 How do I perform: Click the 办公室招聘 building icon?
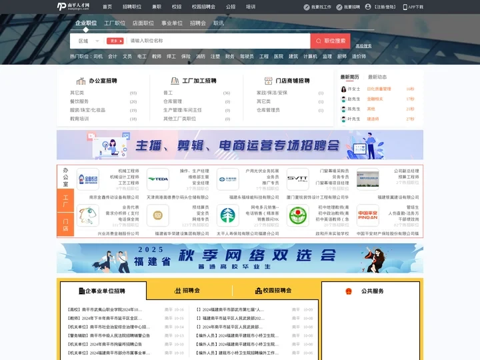tap(81, 81)
